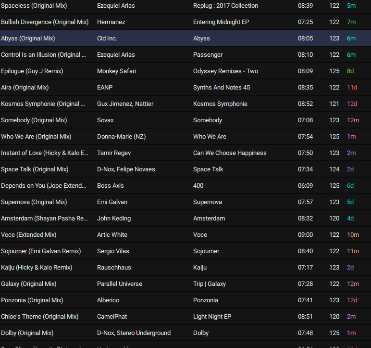Screen dimensions: 371x348
Task: Click album 'Light Night EP'
Action: (x=212, y=316)
